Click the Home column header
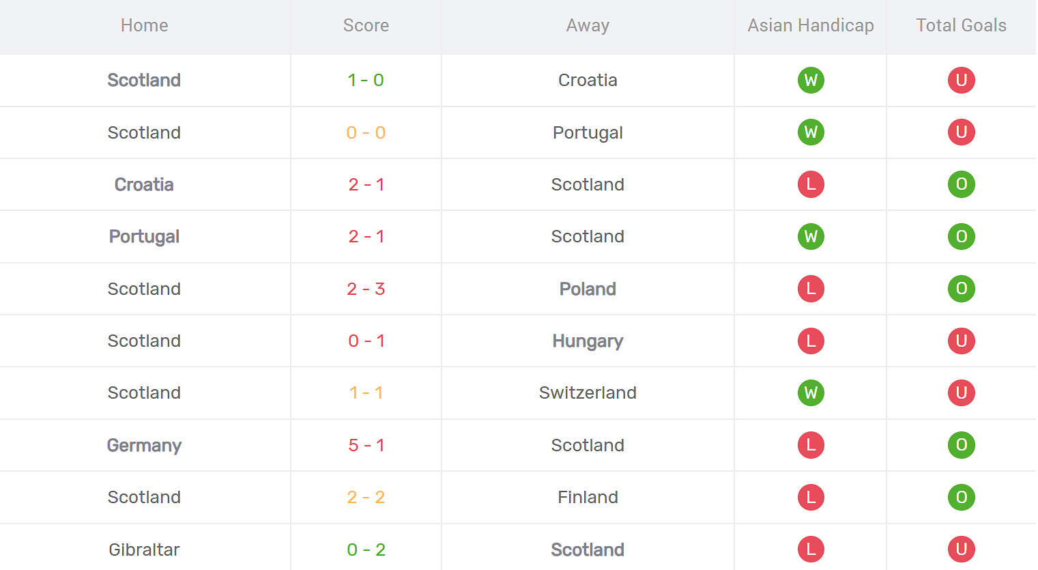1038x570 pixels. pos(144,25)
